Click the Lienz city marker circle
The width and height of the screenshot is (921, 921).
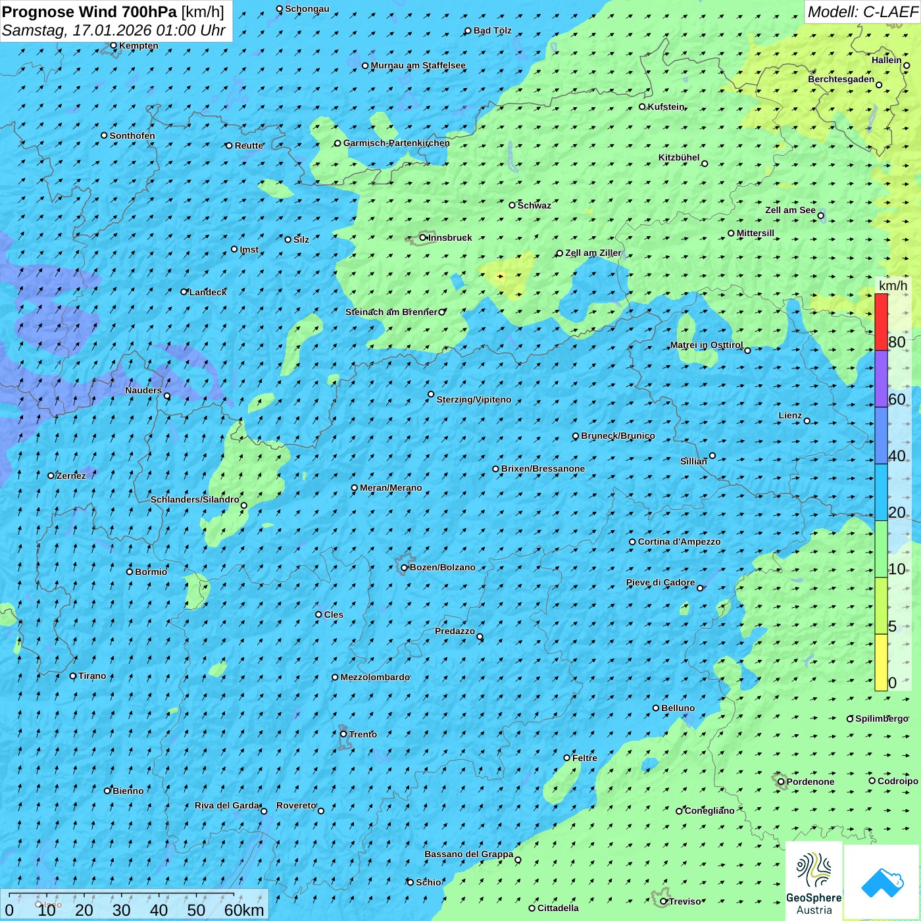point(807,421)
